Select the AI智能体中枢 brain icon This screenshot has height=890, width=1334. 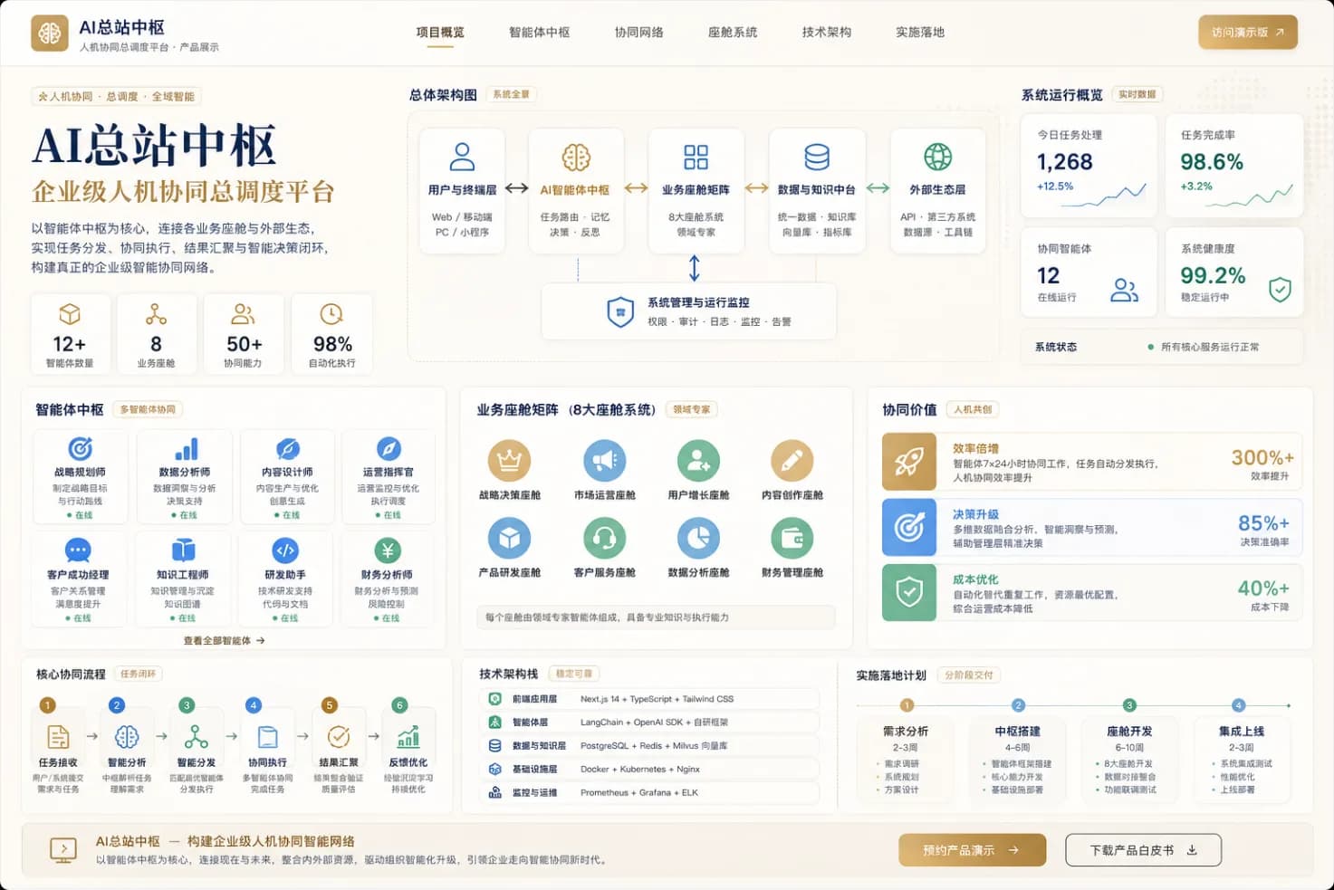pos(576,157)
